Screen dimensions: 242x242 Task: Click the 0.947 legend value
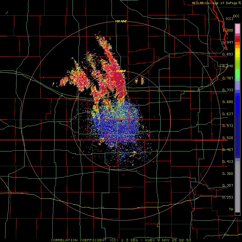coord(228,42)
